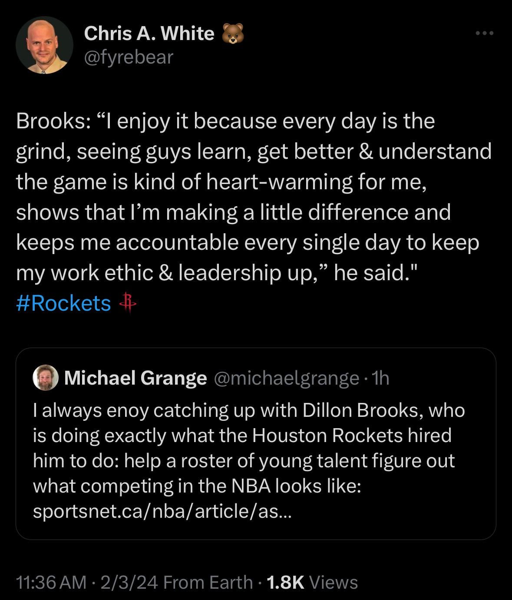Click the From Earth location label

tap(208, 582)
